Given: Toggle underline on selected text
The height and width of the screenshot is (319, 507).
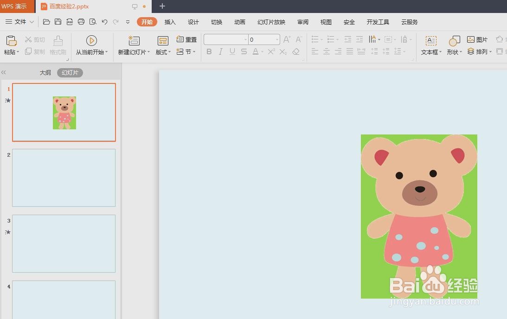Looking at the screenshot, I should click(x=232, y=51).
